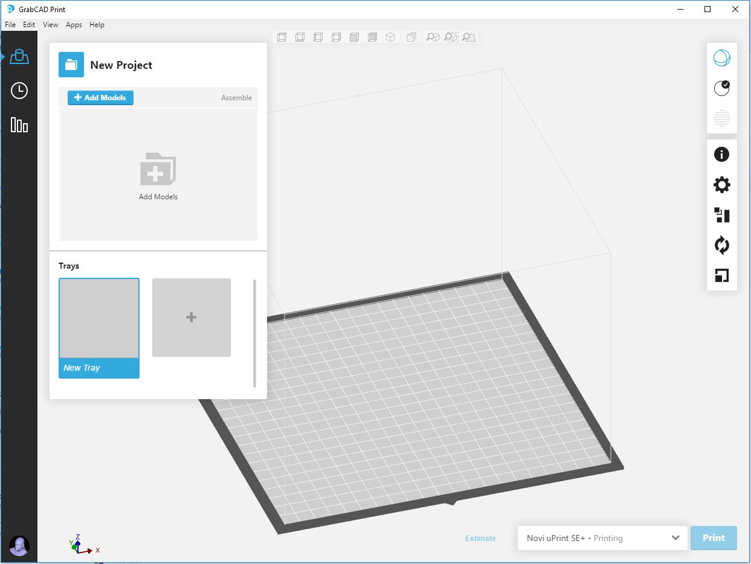751x564 pixels.
Task: Open the Help menu
Action: [97, 25]
